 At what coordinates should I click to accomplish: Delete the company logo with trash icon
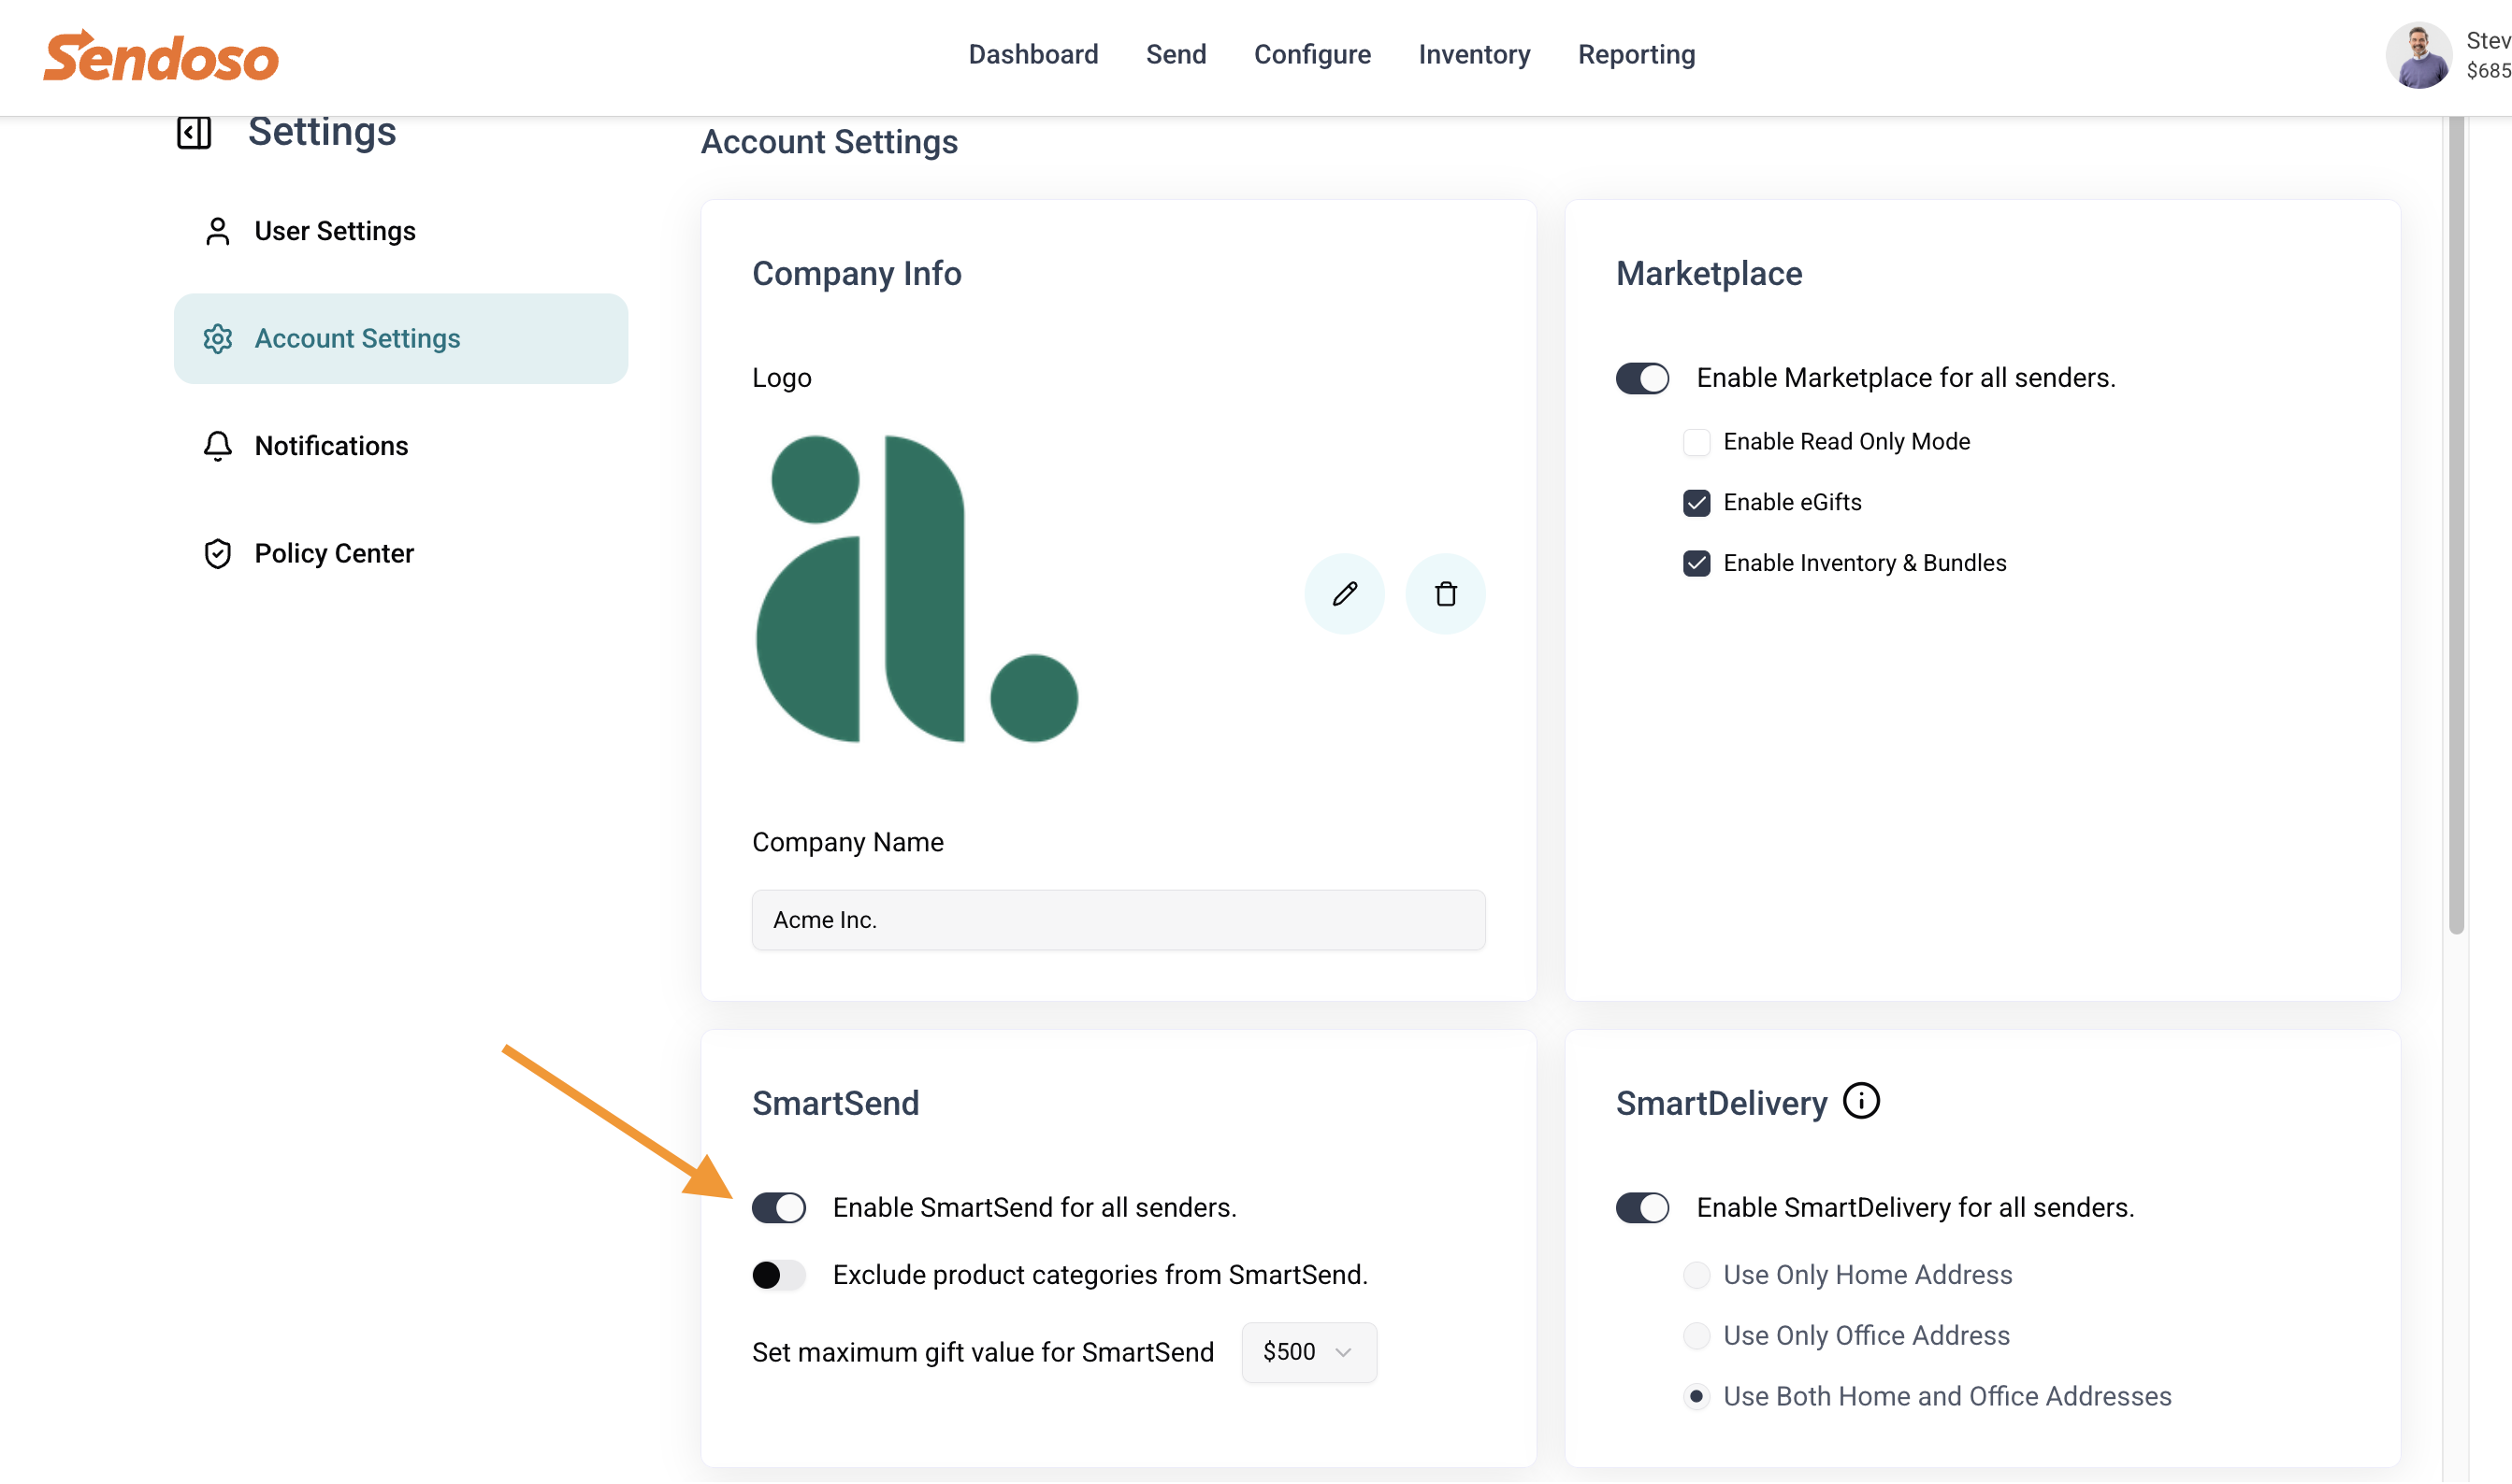pos(1445,594)
